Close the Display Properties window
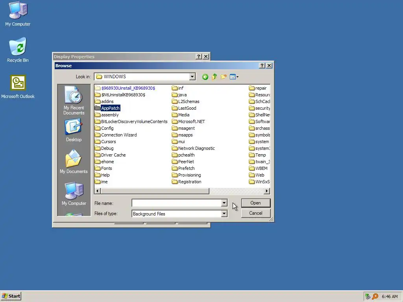The image size is (403, 302). [206, 57]
